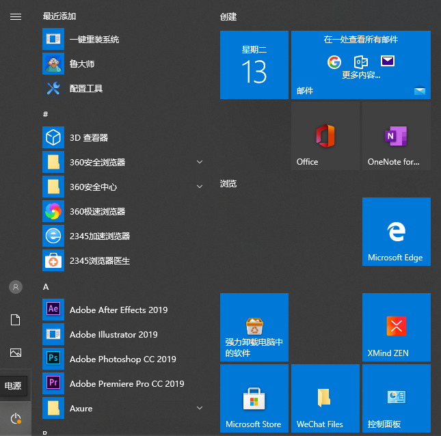The image size is (441, 436).
Task: Expand the hamburger menu at top
Action: point(15,17)
